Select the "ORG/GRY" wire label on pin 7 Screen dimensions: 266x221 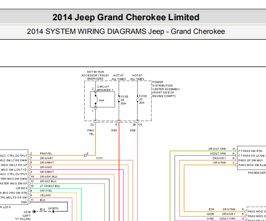tap(47, 158)
